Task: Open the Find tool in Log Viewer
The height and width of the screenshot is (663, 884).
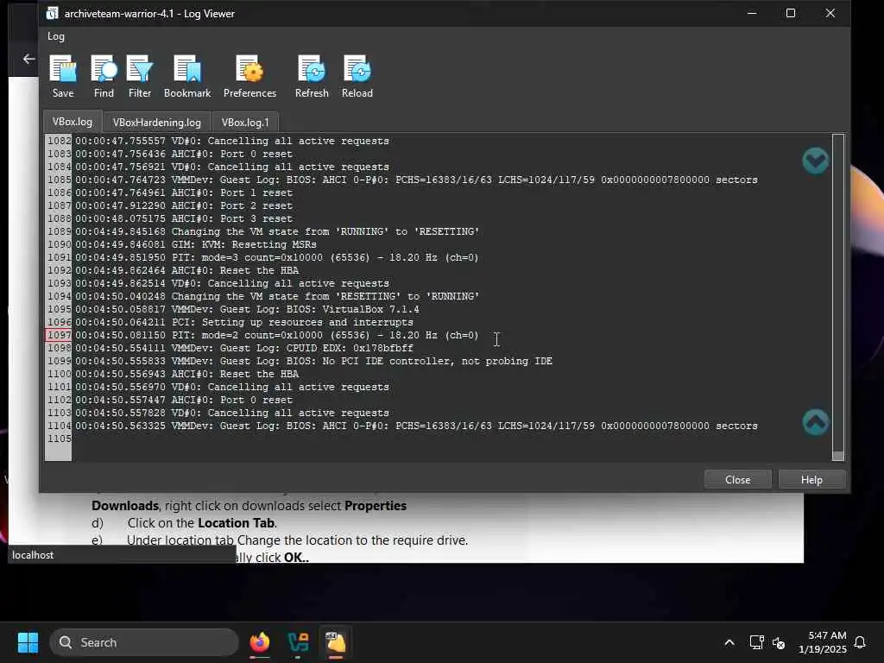Action: [x=104, y=76]
